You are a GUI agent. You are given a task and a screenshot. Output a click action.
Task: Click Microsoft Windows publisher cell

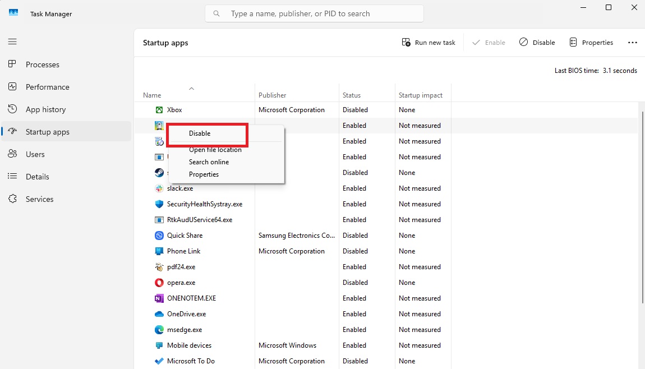[x=288, y=345]
